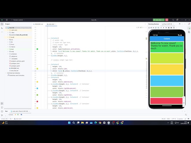Open the Git tool window icon

click(x=2, y=115)
